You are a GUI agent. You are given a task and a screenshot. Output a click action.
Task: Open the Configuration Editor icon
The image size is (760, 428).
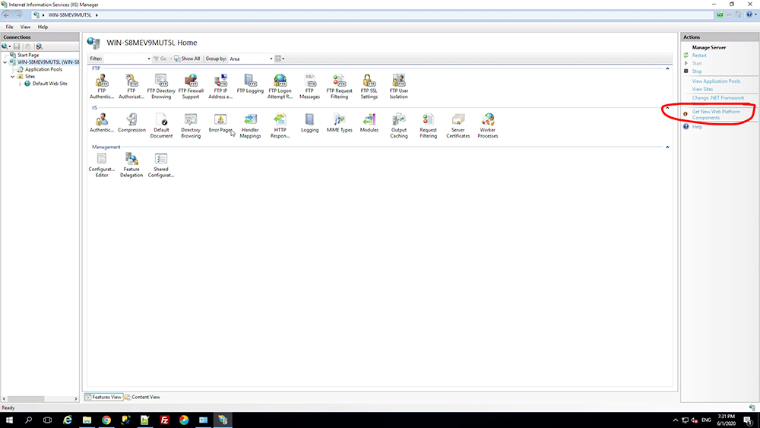pyautogui.click(x=102, y=165)
